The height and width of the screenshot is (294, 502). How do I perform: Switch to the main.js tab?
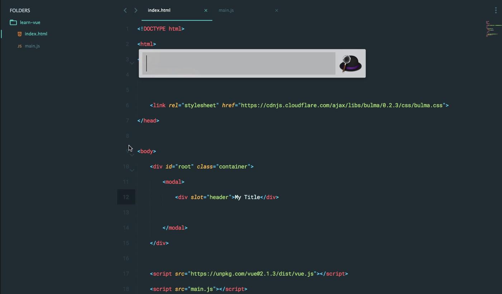[226, 10]
